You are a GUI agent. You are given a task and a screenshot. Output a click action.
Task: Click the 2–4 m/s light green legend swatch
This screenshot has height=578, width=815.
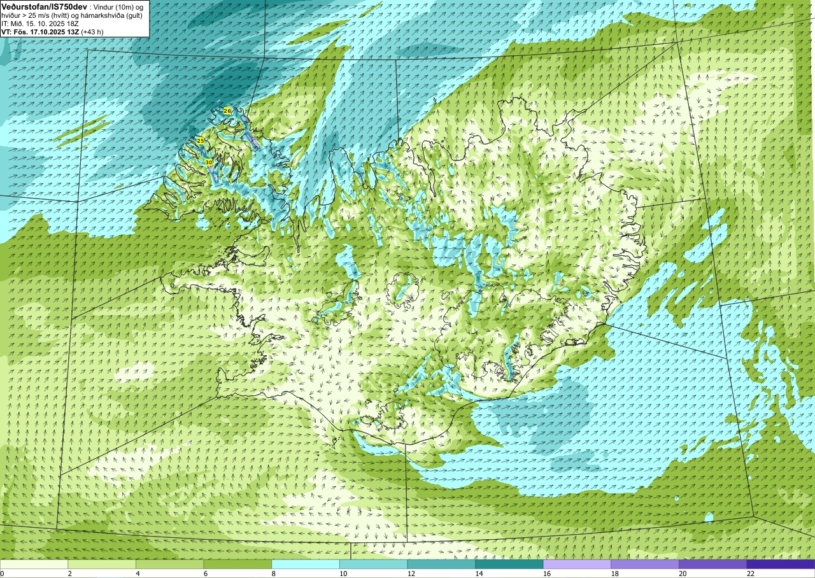tap(102, 564)
